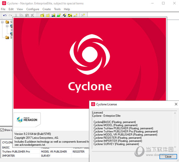Click the yellow-black image create toolbar icon

coord(70,15)
